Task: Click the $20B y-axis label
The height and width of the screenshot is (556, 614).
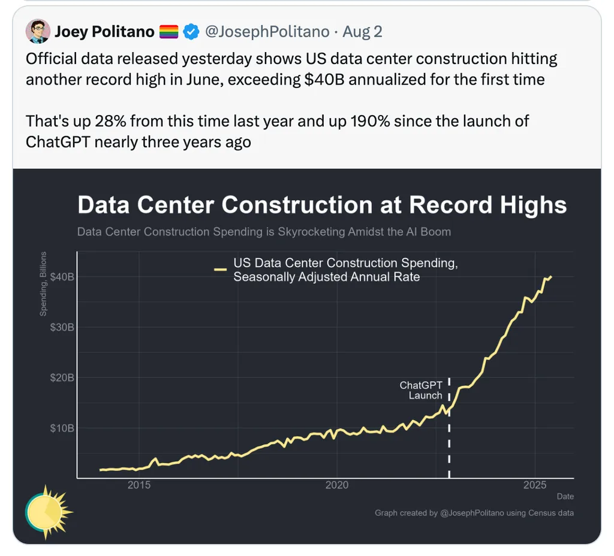Action: click(62, 377)
